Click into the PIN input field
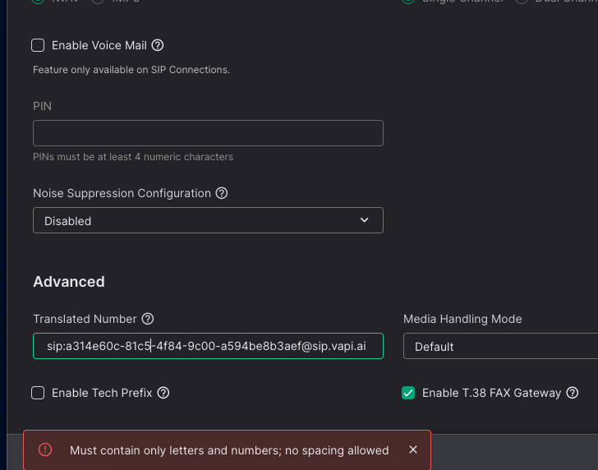The width and height of the screenshot is (598, 470). [208, 133]
